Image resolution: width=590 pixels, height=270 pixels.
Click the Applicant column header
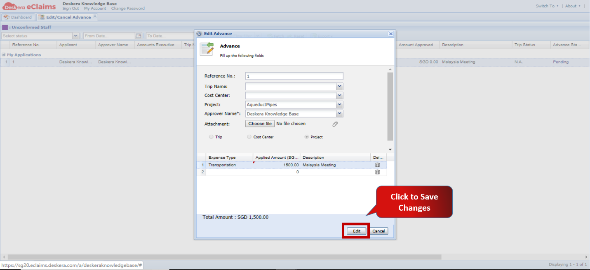pos(76,45)
